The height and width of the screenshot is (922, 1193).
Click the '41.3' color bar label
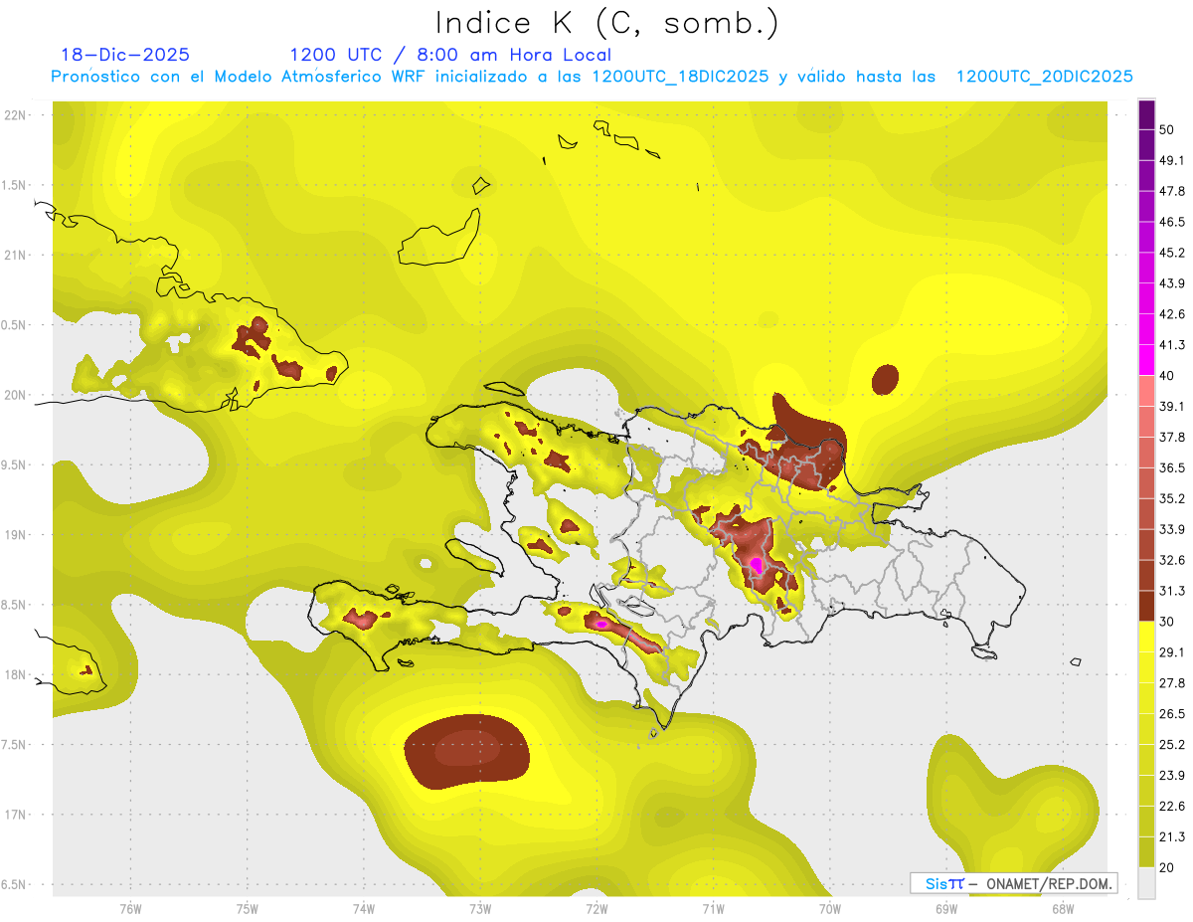(1171, 345)
